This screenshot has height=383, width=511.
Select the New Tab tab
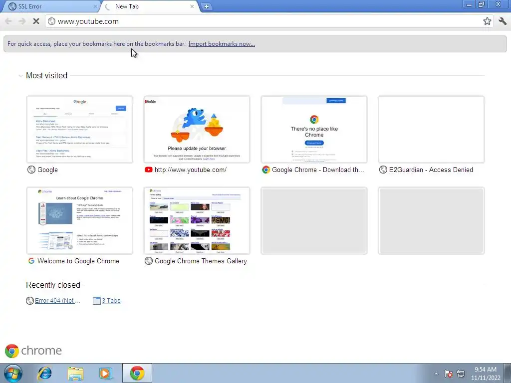point(150,6)
